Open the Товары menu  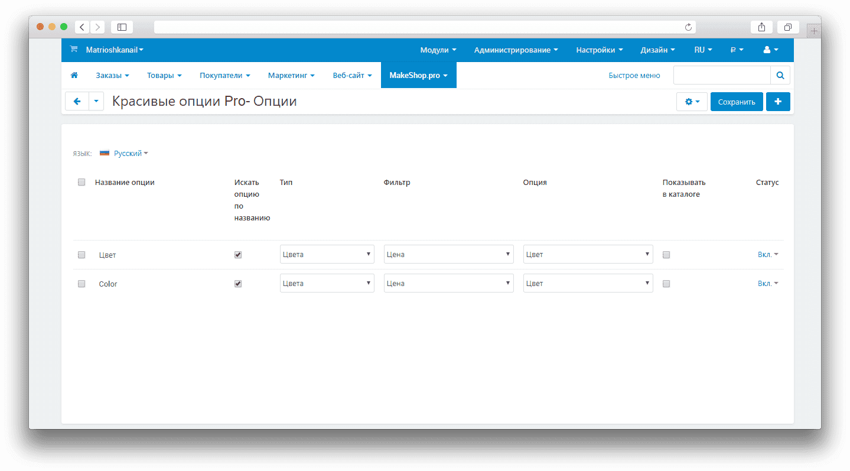164,76
